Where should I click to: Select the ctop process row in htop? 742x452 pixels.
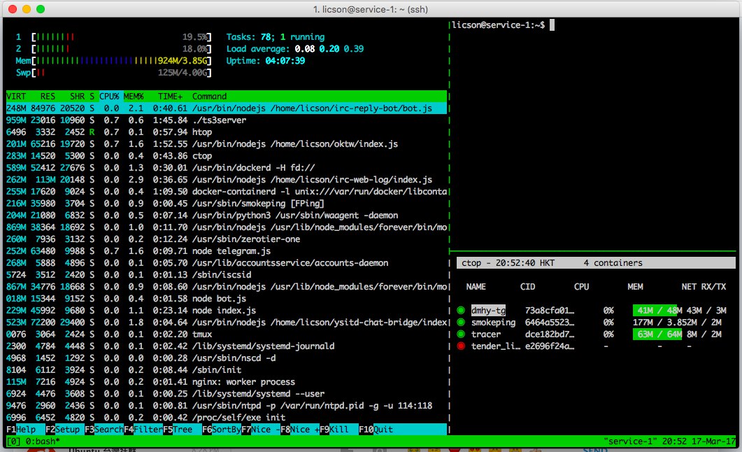pos(226,156)
